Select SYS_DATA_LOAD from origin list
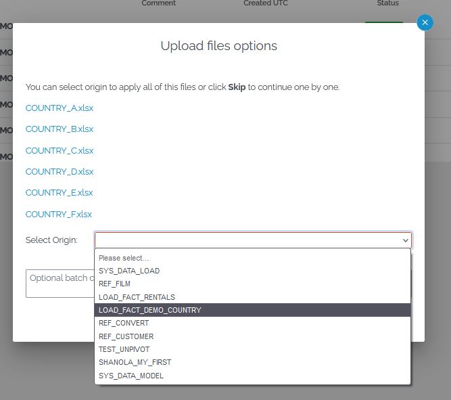The height and width of the screenshot is (400, 451). coord(129,271)
